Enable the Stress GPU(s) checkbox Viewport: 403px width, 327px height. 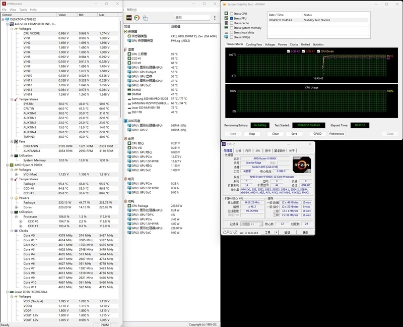(232, 37)
